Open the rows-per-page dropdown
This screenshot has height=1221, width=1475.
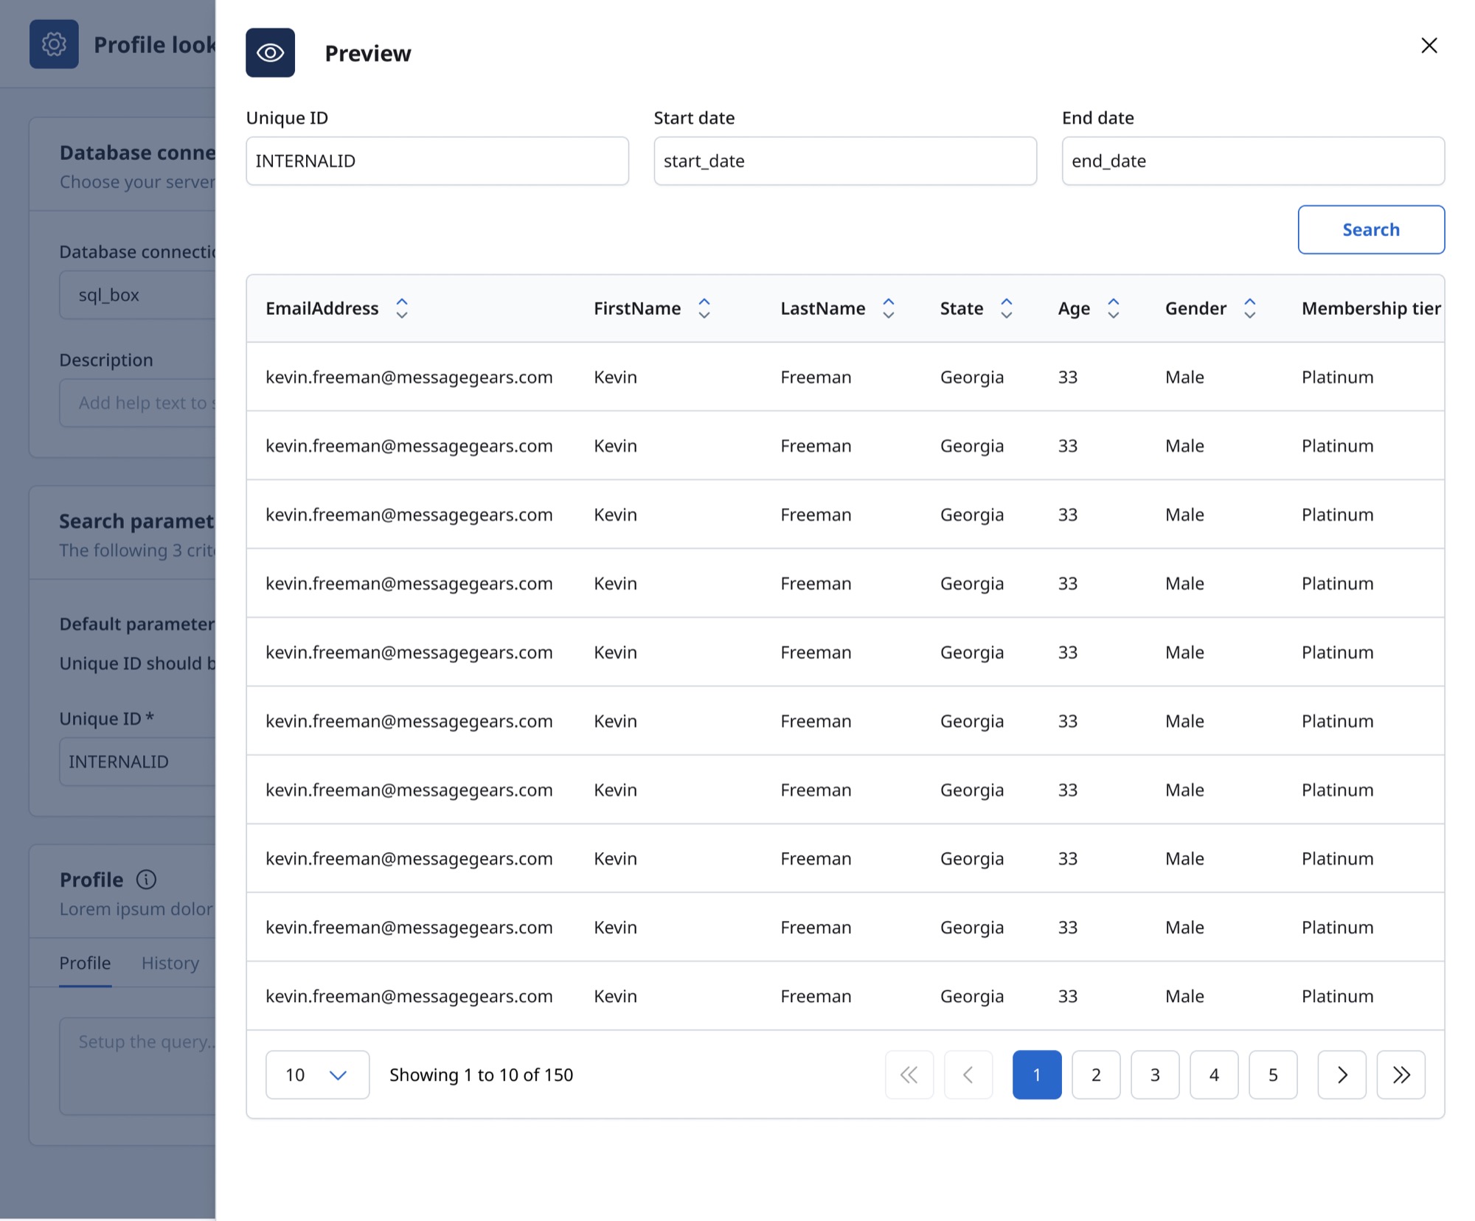(317, 1074)
